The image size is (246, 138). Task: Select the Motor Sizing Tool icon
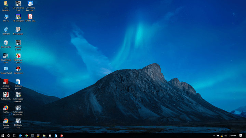coord(18,4)
